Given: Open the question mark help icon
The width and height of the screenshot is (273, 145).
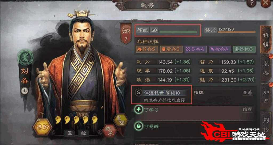Looking at the screenshot, I should [x=251, y=3].
